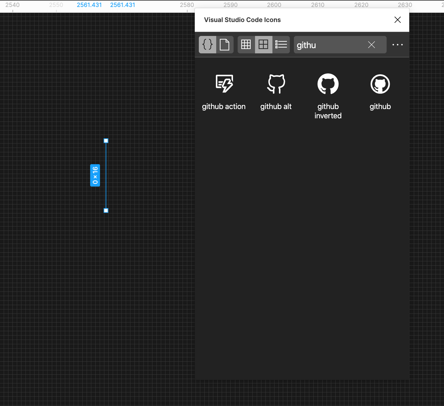Click the ruler value 2540

(12, 5)
